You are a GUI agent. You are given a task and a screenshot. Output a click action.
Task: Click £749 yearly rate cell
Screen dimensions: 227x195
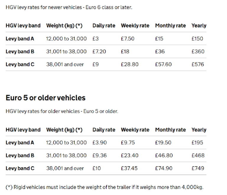[x=198, y=168]
